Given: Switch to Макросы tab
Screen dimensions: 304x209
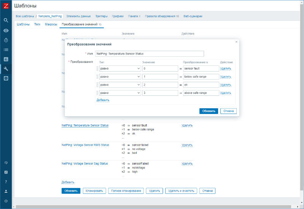Looking at the screenshot, I should point(51,24).
